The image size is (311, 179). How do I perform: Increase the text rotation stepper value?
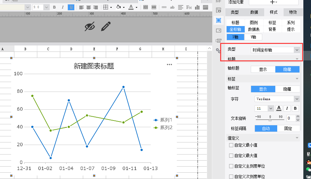[x=298, y=116]
